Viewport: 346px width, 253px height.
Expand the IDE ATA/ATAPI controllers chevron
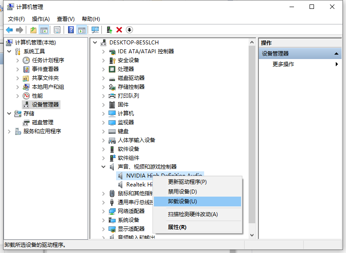[103, 51]
